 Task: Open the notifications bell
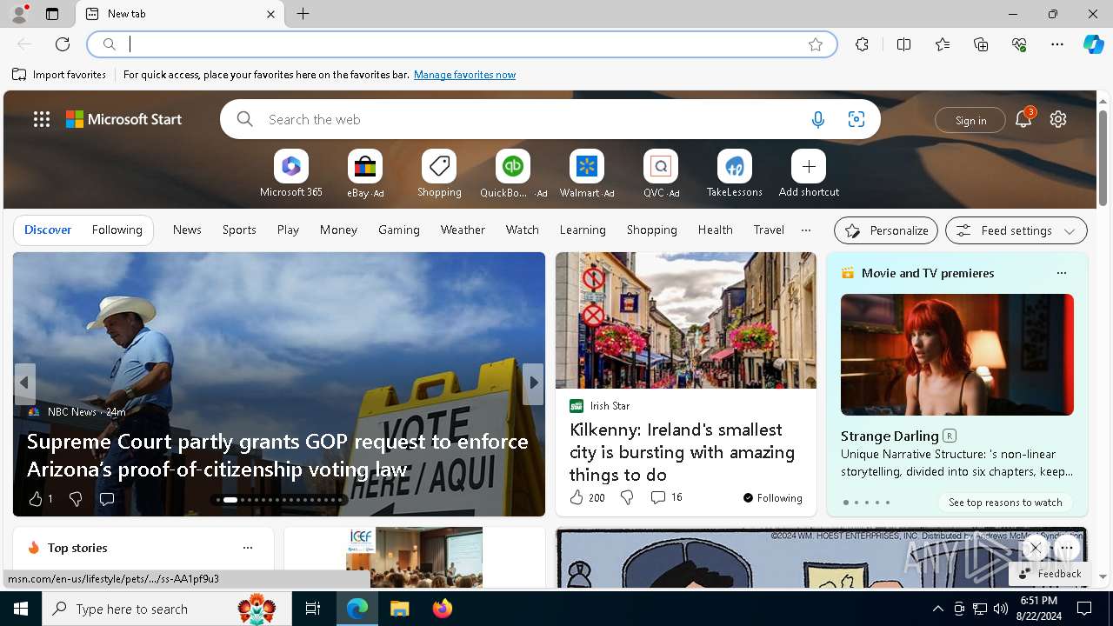(1023, 119)
